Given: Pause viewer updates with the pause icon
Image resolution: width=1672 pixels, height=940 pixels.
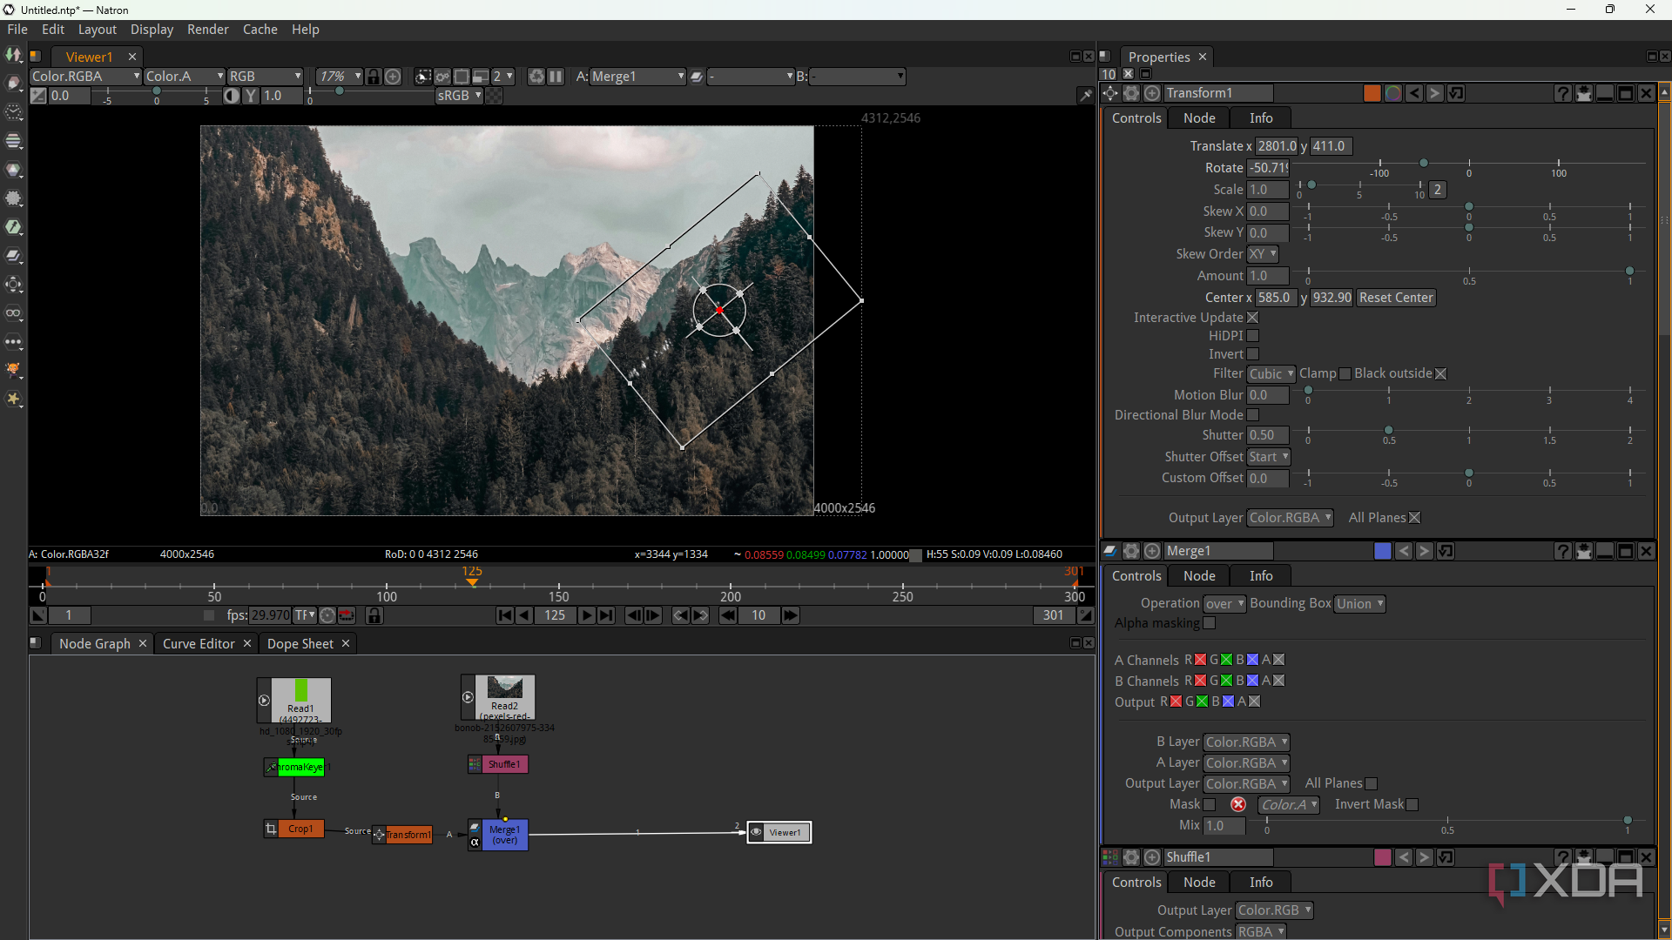Looking at the screenshot, I should click(x=555, y=77).
